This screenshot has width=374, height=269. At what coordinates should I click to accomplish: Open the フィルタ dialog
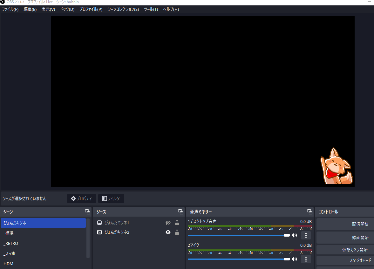pyautogui.click(x=111, y=198)
